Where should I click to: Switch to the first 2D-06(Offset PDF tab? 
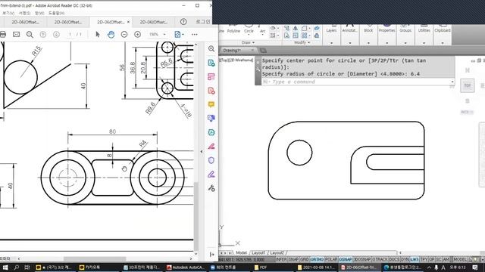click(25, 22)
